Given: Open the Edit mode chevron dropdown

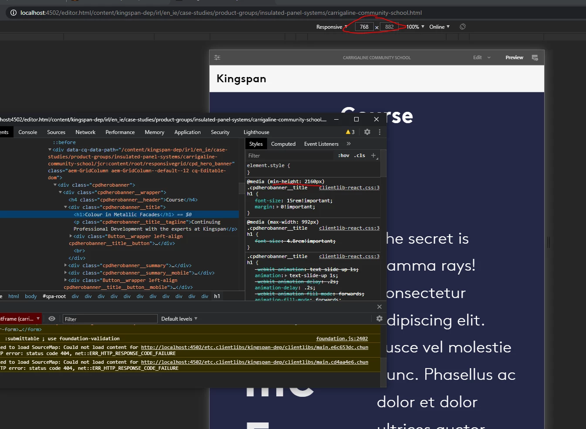Looking at the screenshot, I should 489,57.
